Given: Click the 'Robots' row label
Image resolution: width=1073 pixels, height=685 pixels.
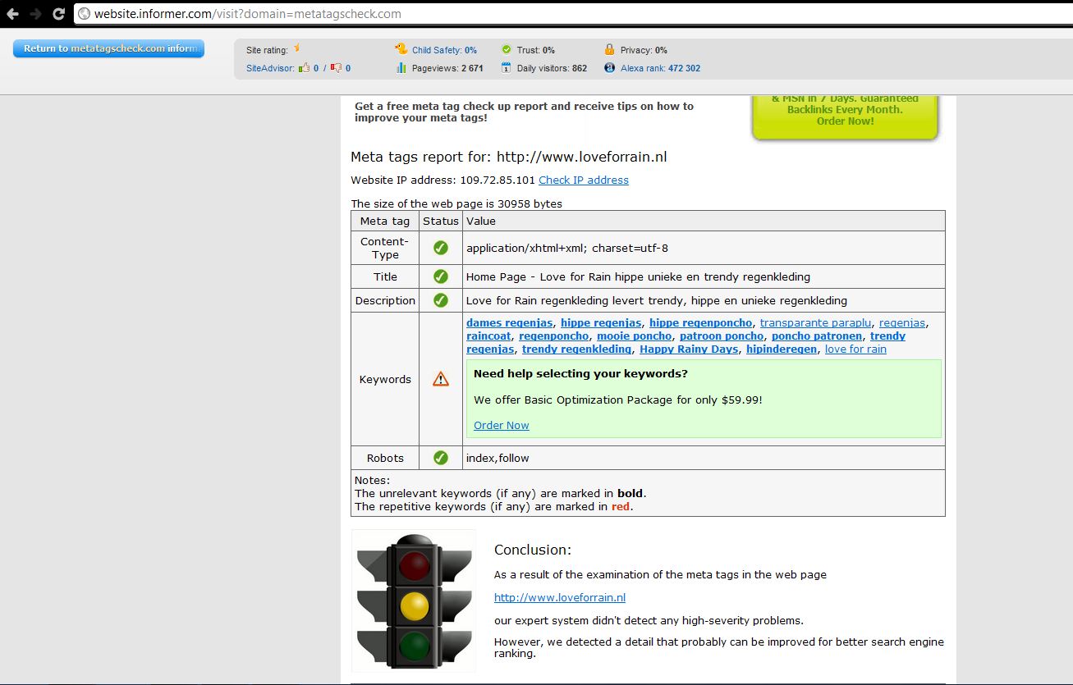Looking at the screenshot, I should 385,458.
